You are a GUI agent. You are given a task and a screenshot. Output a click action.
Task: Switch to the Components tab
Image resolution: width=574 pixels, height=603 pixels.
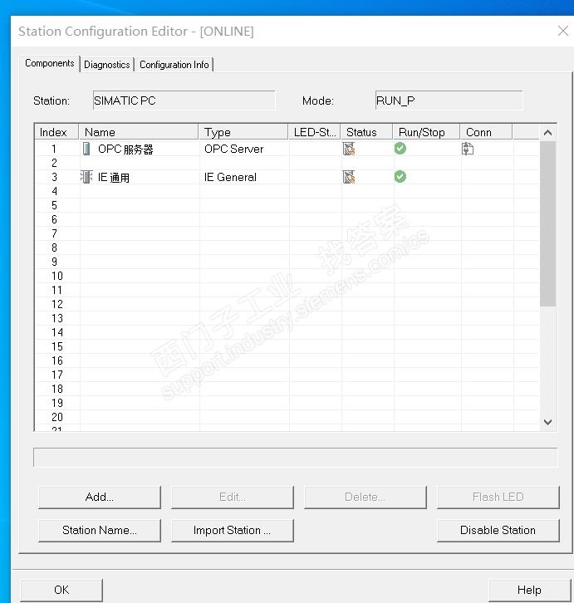(x=50, y=63)
